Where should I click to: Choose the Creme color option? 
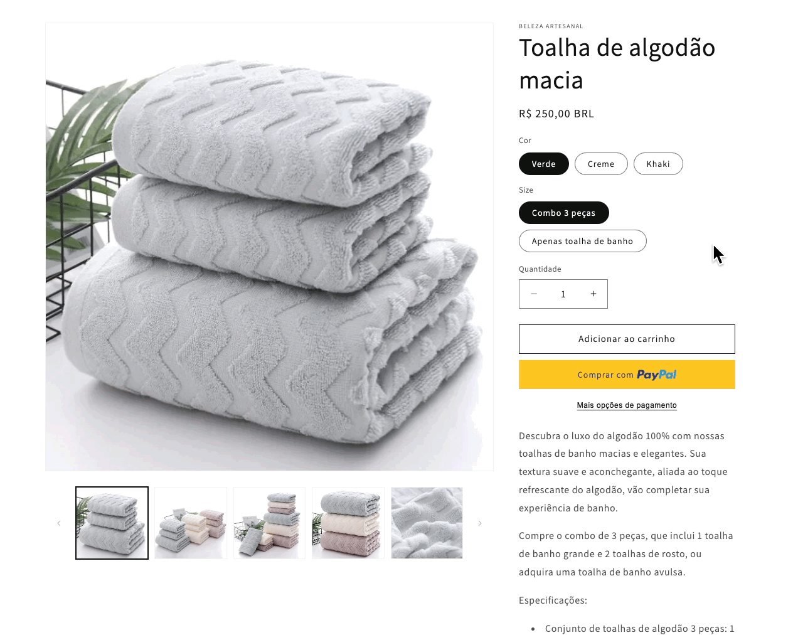601,164
